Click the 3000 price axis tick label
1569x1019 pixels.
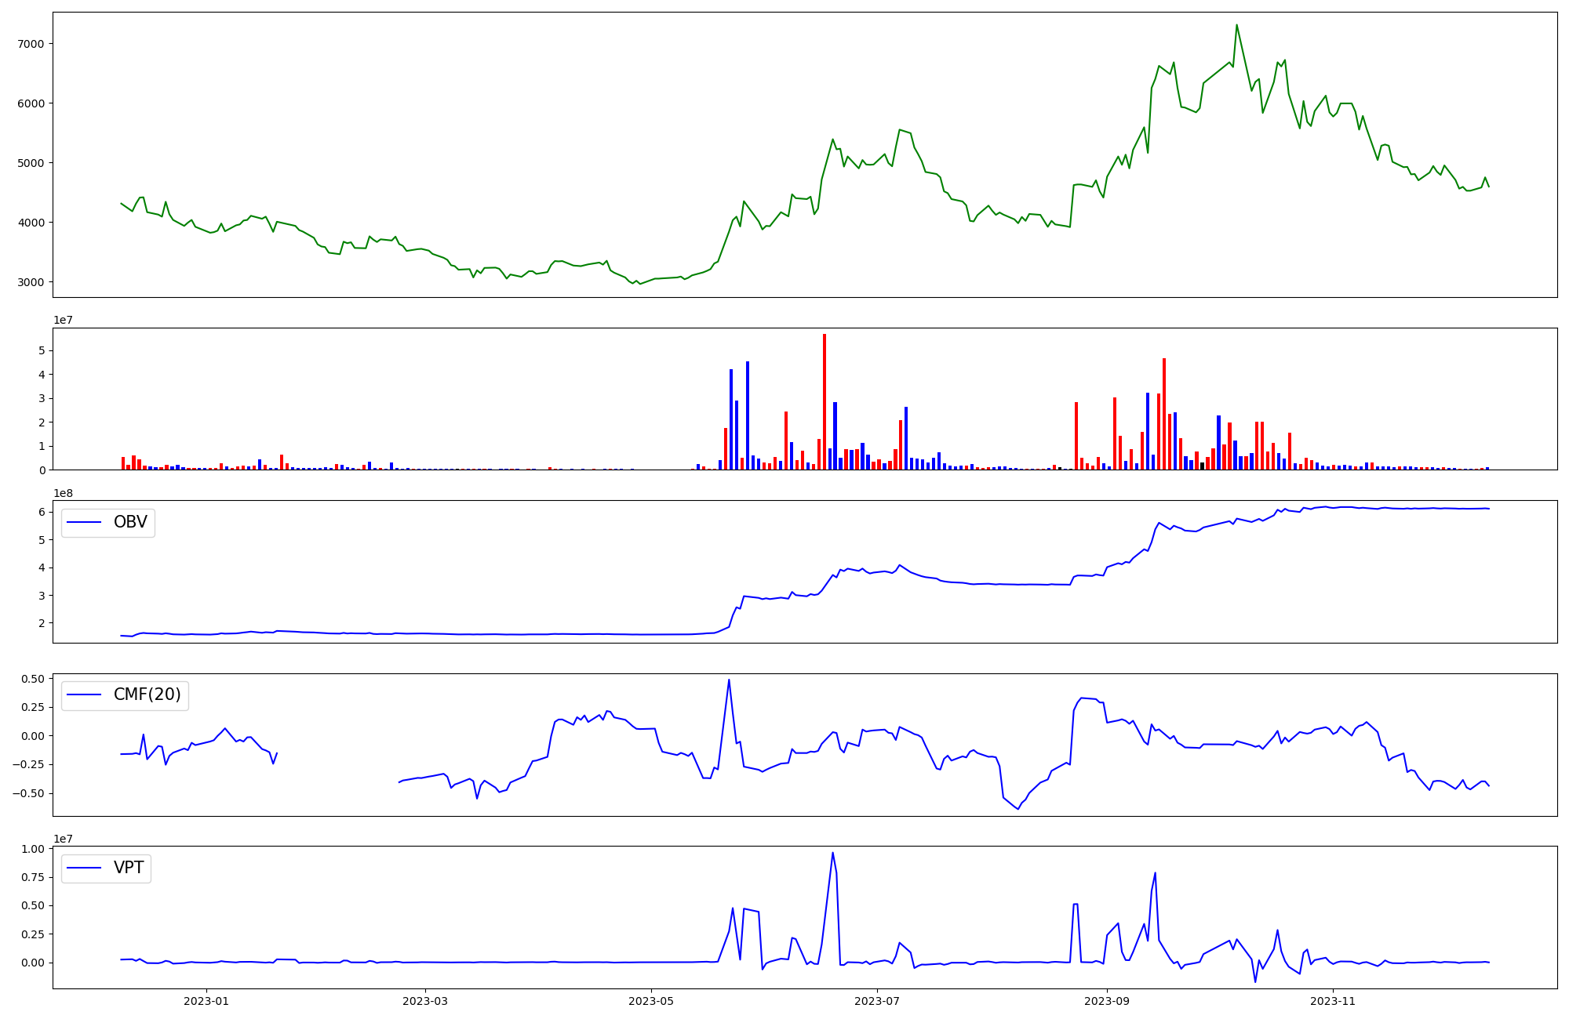[x=30, y=282]
